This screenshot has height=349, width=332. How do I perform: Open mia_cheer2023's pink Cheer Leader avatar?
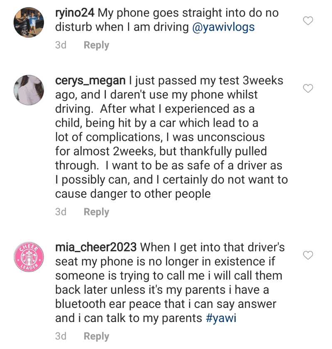click(x=29, y=257)
